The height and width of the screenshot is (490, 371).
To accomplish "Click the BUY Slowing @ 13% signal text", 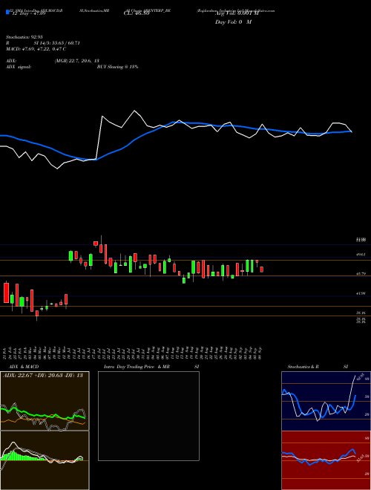I will (x=117, y=67).
